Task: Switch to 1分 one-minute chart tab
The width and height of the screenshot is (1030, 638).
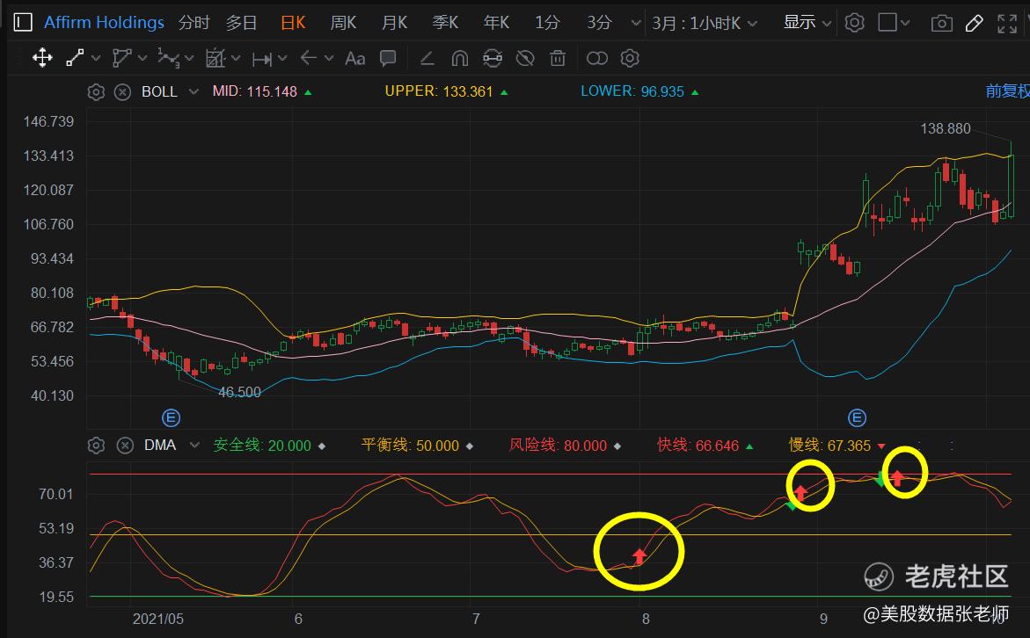Action: coord(547,23)
